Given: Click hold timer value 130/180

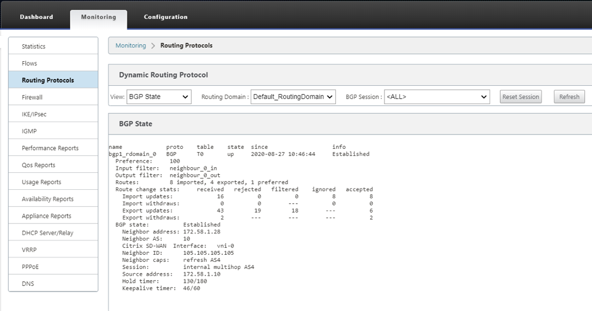Looking at the screenshot, I should pos(195,281).
